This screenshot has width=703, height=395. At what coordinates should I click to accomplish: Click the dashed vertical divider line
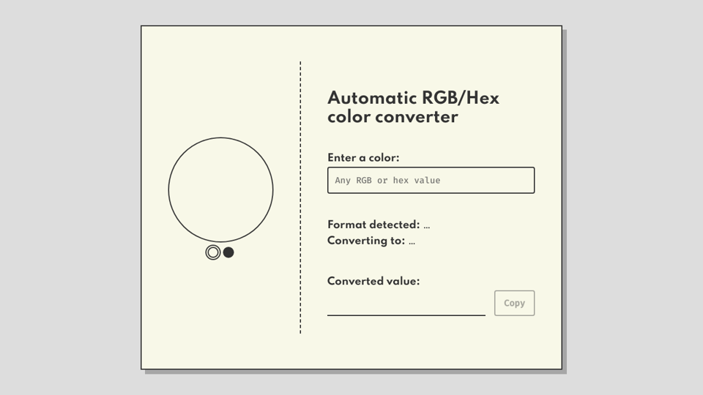click(300, 197)
